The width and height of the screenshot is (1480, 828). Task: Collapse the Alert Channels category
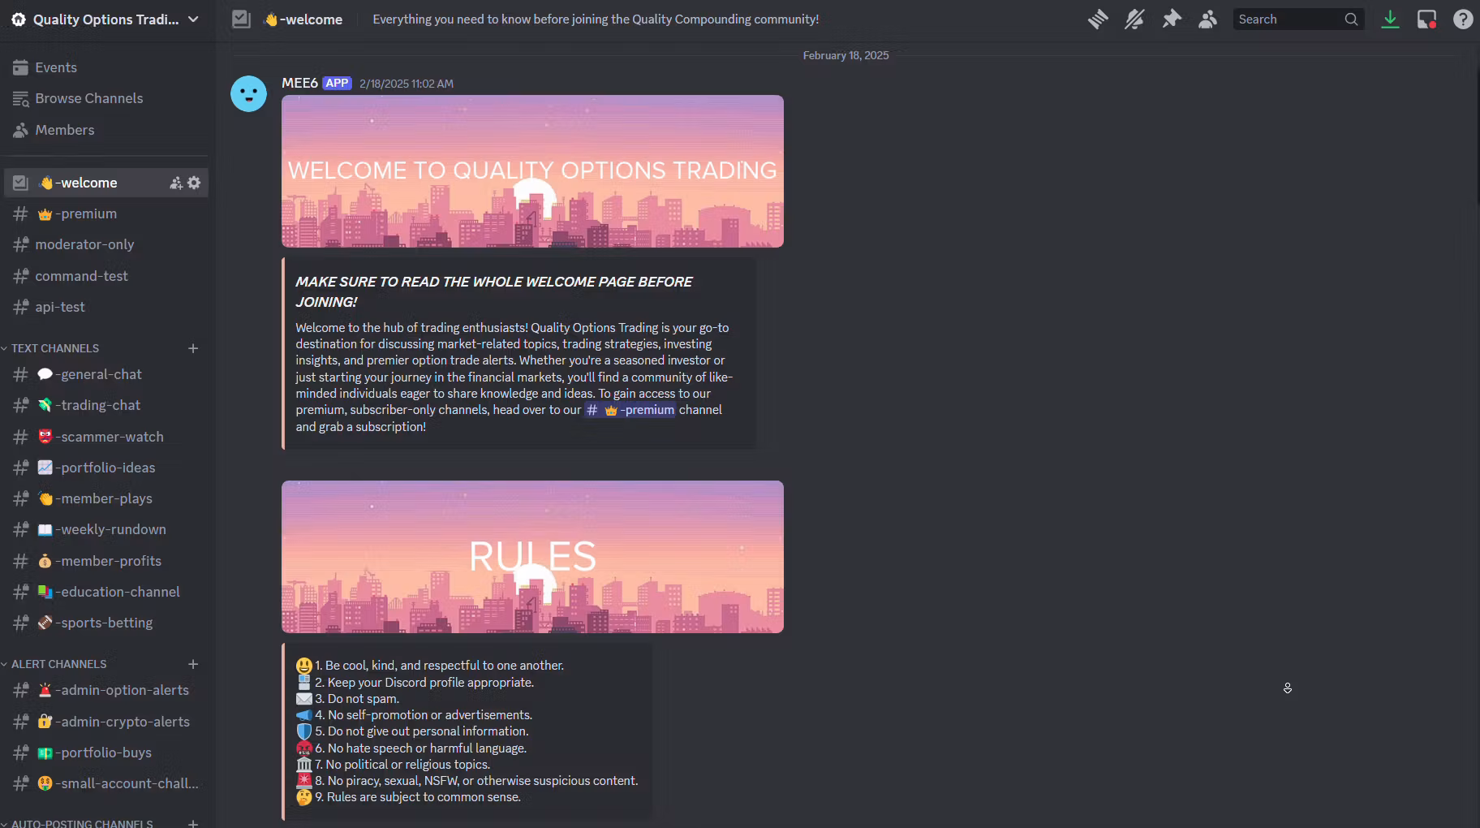58,664
